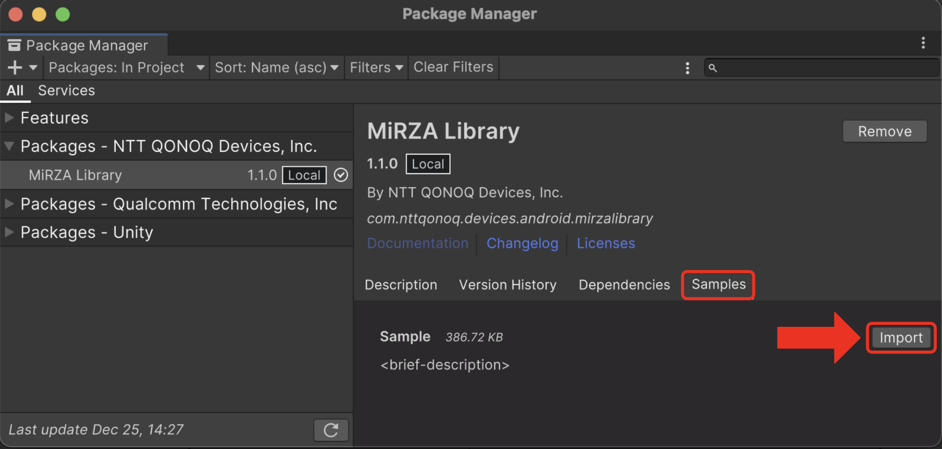Switch to the Description tab
The image size is (942, 449).
401,285
